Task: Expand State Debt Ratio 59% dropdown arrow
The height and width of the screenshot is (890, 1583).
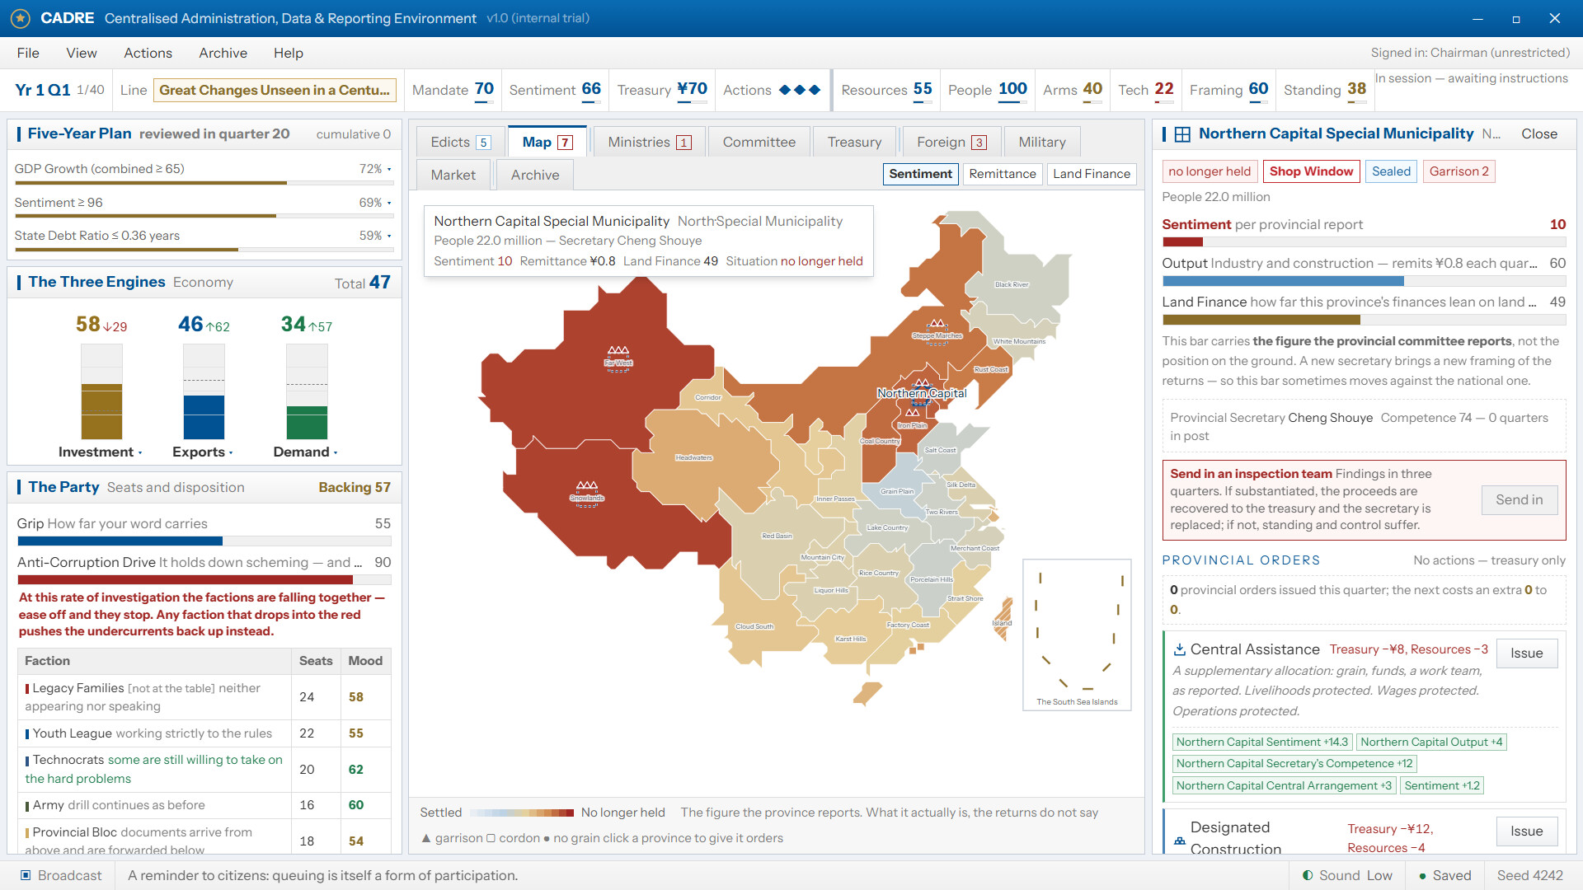Action: tap(389, 236)
